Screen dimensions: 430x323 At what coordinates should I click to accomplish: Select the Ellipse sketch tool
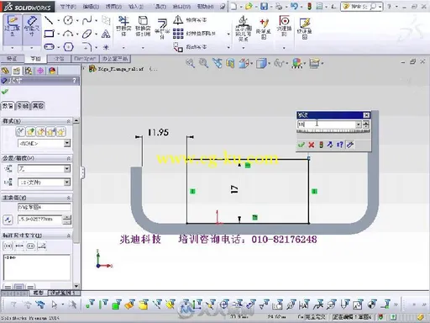coord(87,34)
